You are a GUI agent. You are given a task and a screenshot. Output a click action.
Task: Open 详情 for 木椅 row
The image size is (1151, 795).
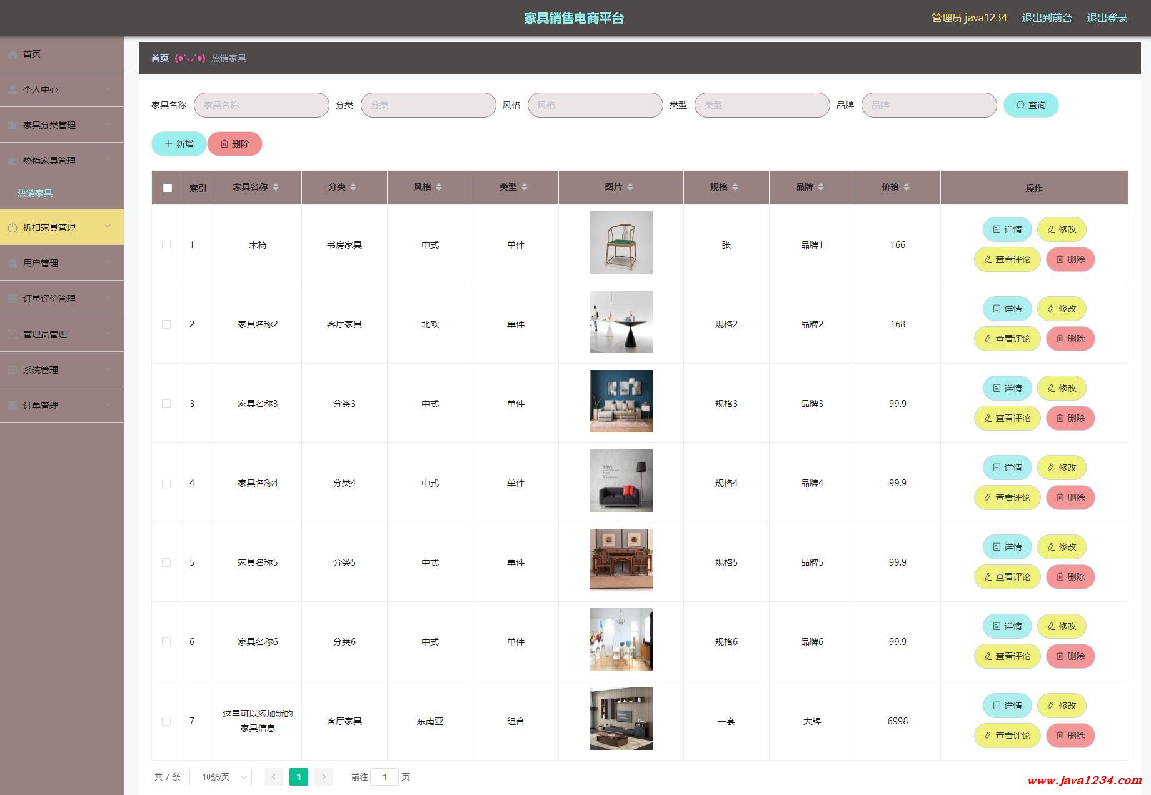[1007, 229]
